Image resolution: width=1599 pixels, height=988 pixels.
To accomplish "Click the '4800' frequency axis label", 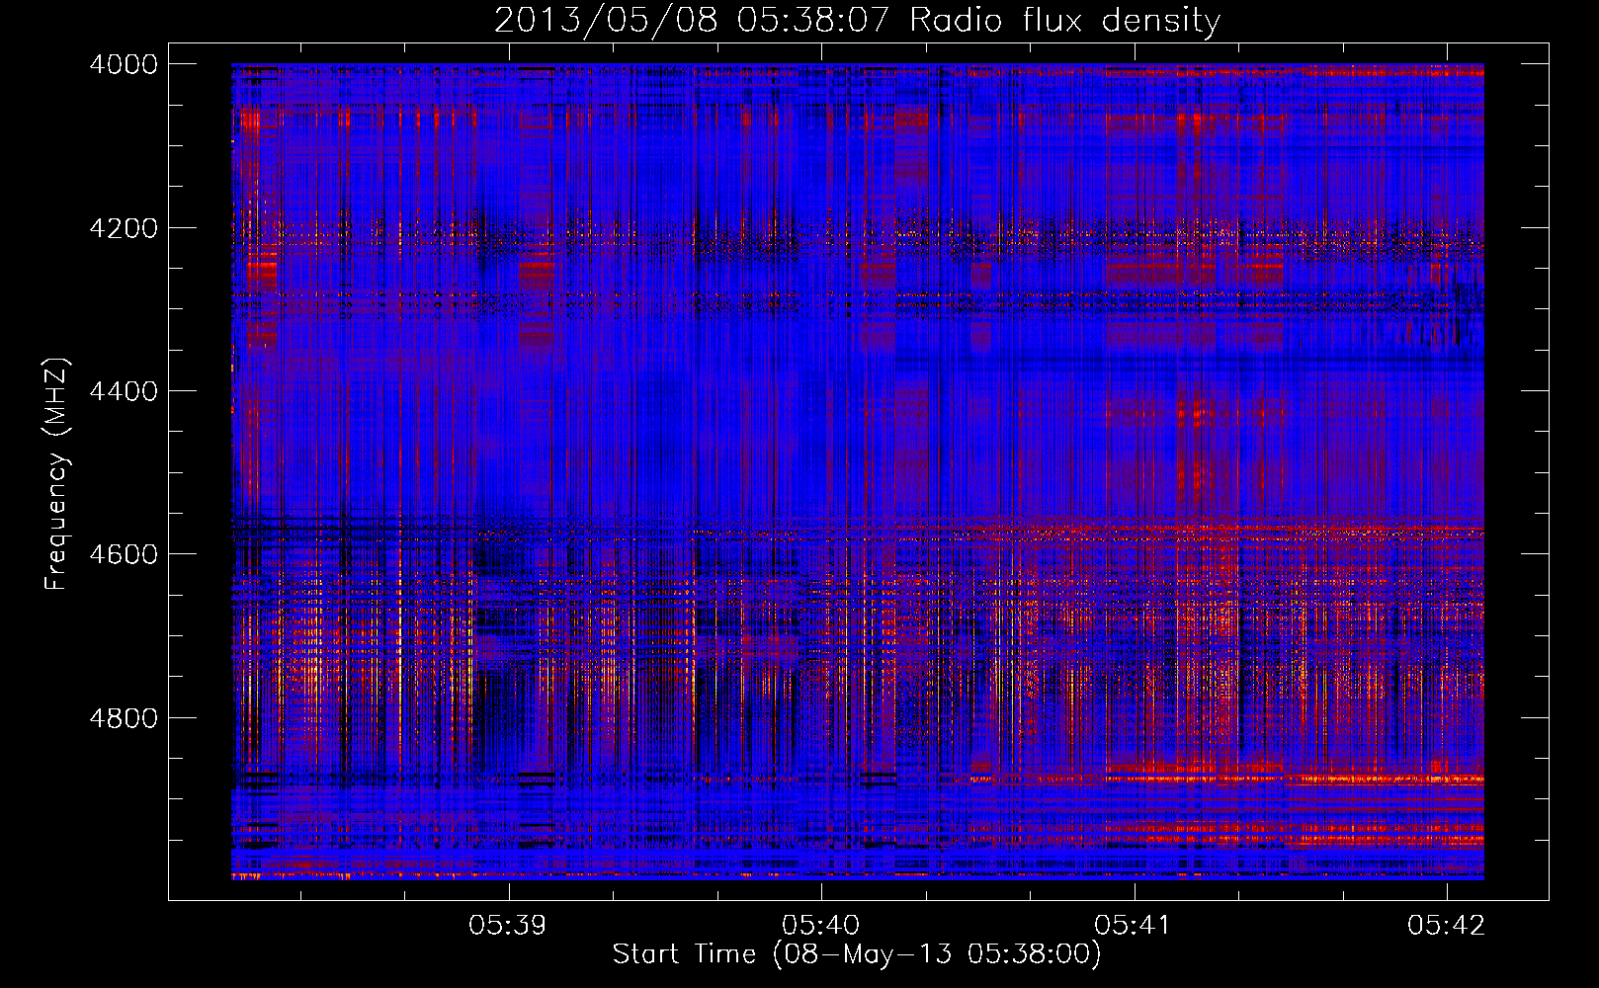I will (x=124, y=718).
